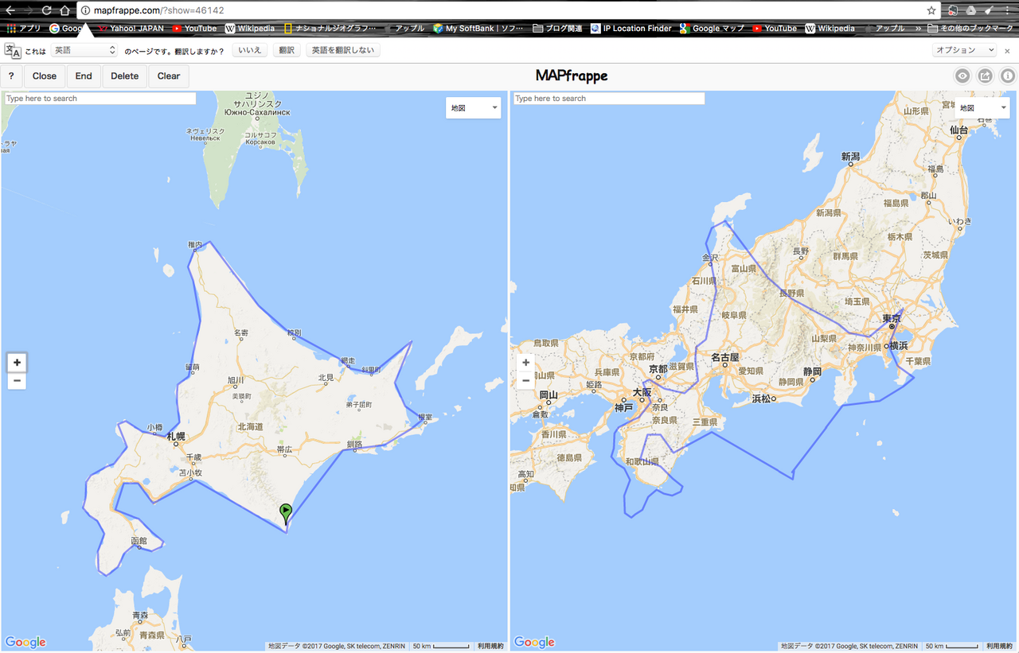Click the 稚内 label on the map
Viewport: 1019px width, 653px height.
(195, 245)
